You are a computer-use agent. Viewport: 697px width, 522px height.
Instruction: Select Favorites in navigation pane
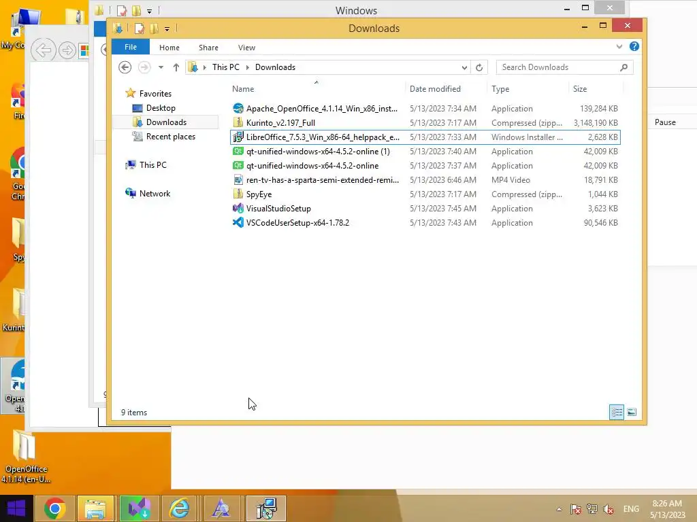[x=155, y=94]
